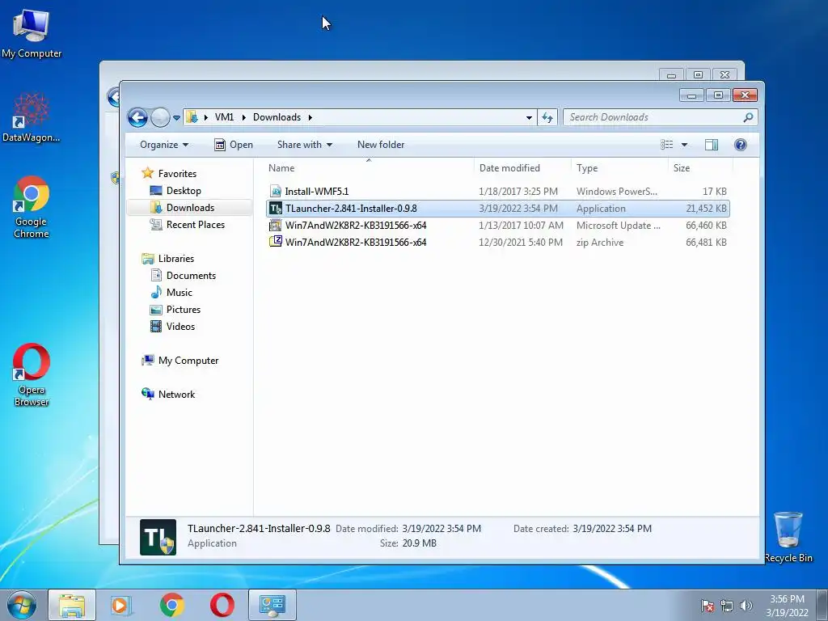Image resolution: width=828 pixels, height=621 pixels.
Task: Sort by the Date modified column header
Action: coord(522,168)
